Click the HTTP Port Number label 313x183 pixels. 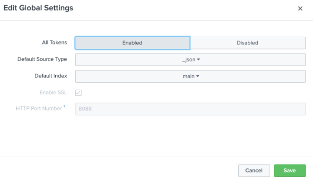coord(39,109)
